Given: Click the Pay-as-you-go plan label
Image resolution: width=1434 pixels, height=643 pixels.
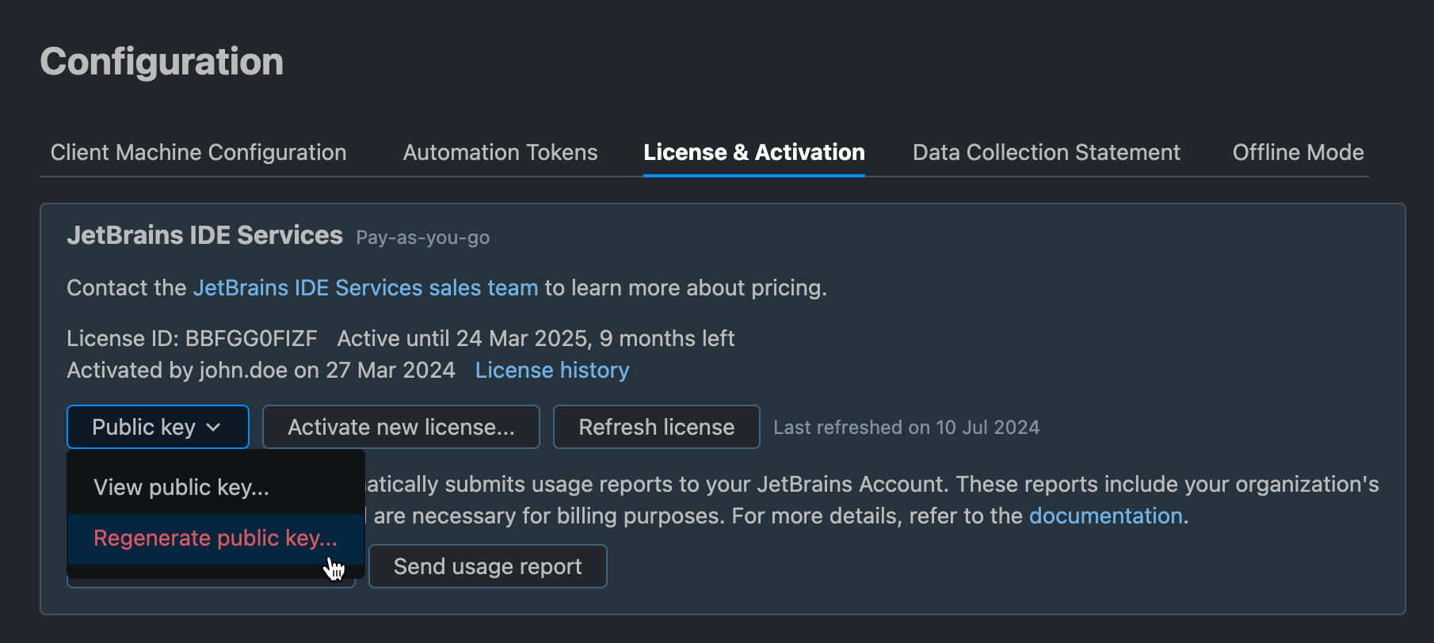Looking at the screenshot, I should [422, 238].
